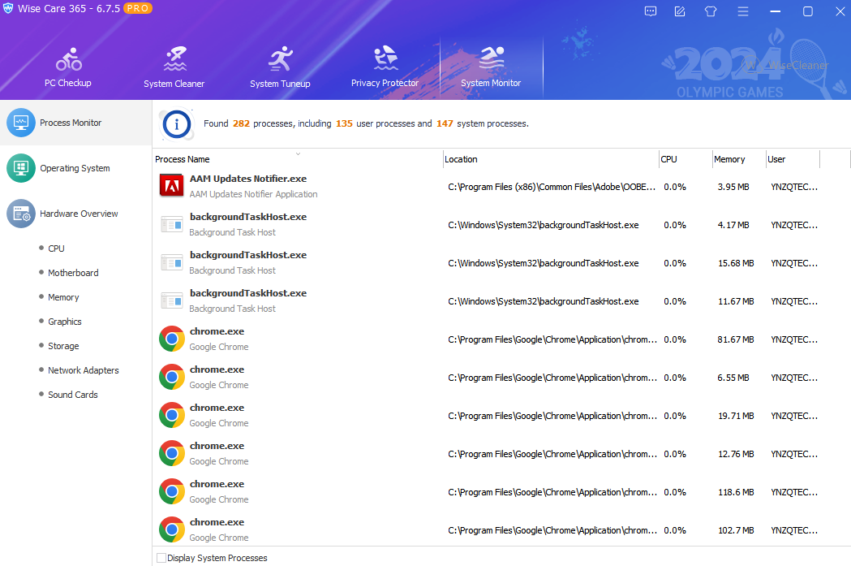Screen dimensions: 851x566
Task: Click the 3.95 MB memory value
Action: (x=733, y=187)
